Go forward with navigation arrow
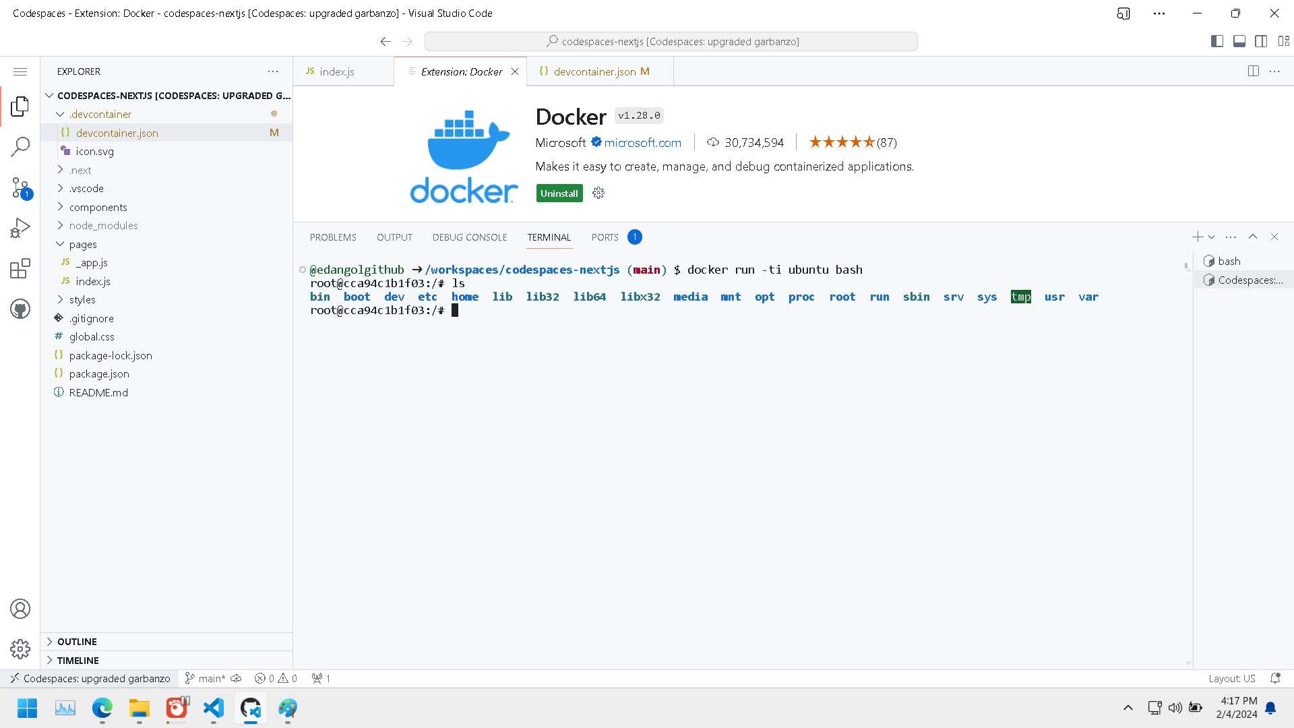 [407, 42]
